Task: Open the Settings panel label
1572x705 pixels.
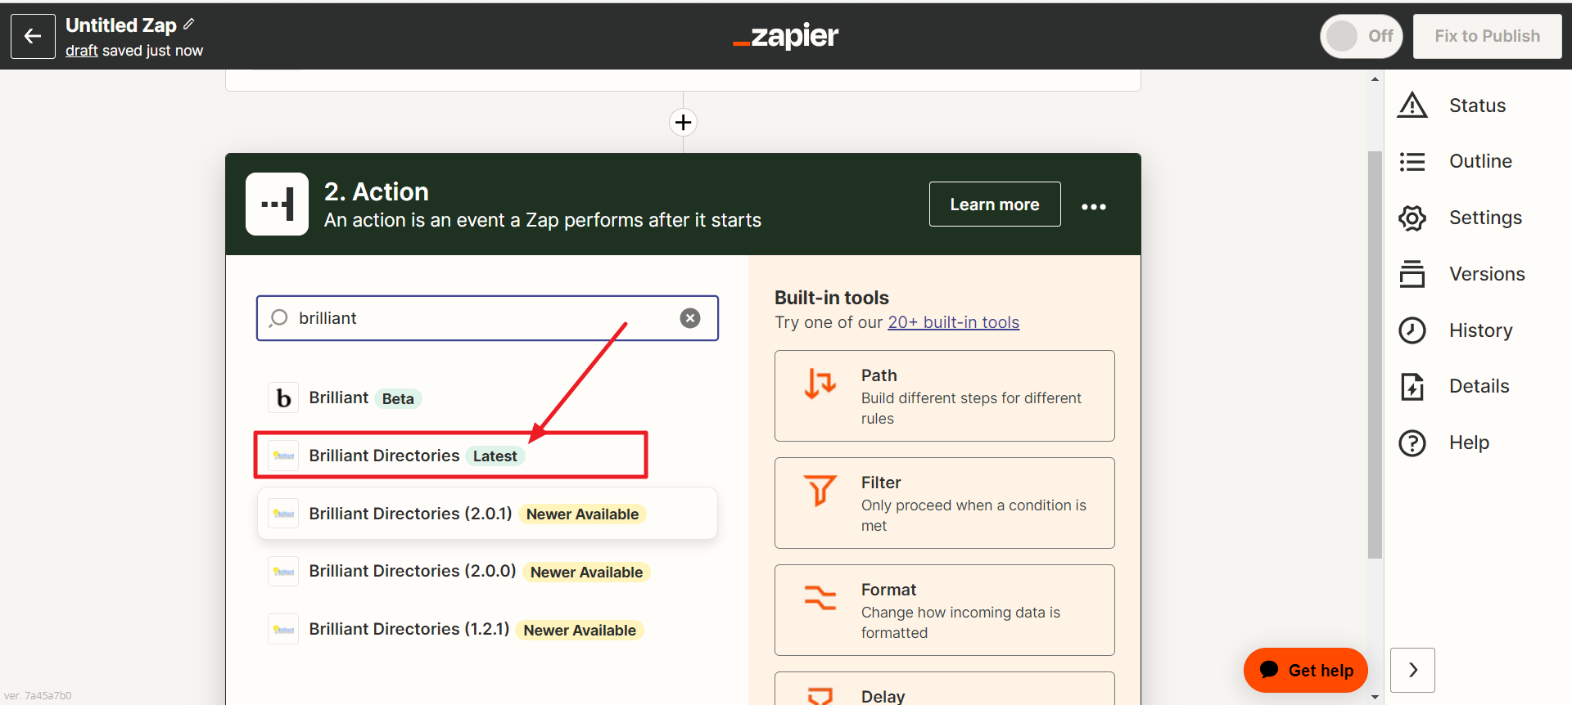Action: [1485, 218]
